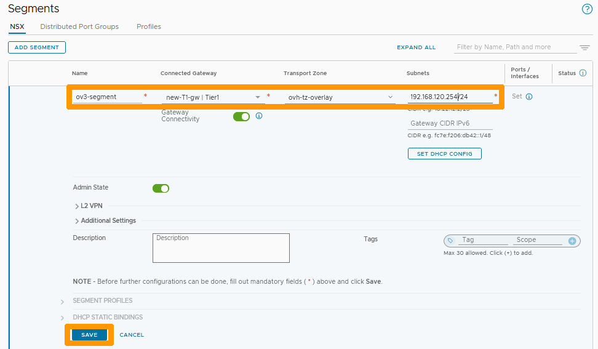Click Gateway Connectivity info icon
The height and width of the screenshot is (349, 598).
[x=259, y=116]
